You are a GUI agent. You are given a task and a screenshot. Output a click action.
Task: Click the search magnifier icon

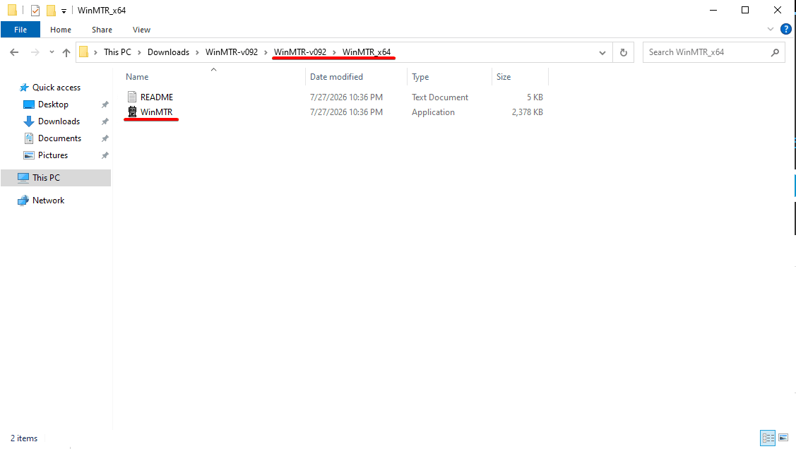coord(775,52)
